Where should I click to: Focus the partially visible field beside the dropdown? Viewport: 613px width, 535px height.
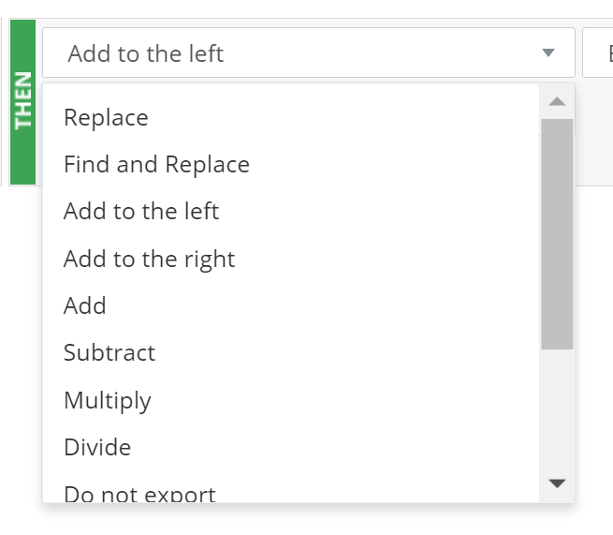pyautogui.click(x=598, y=52)
